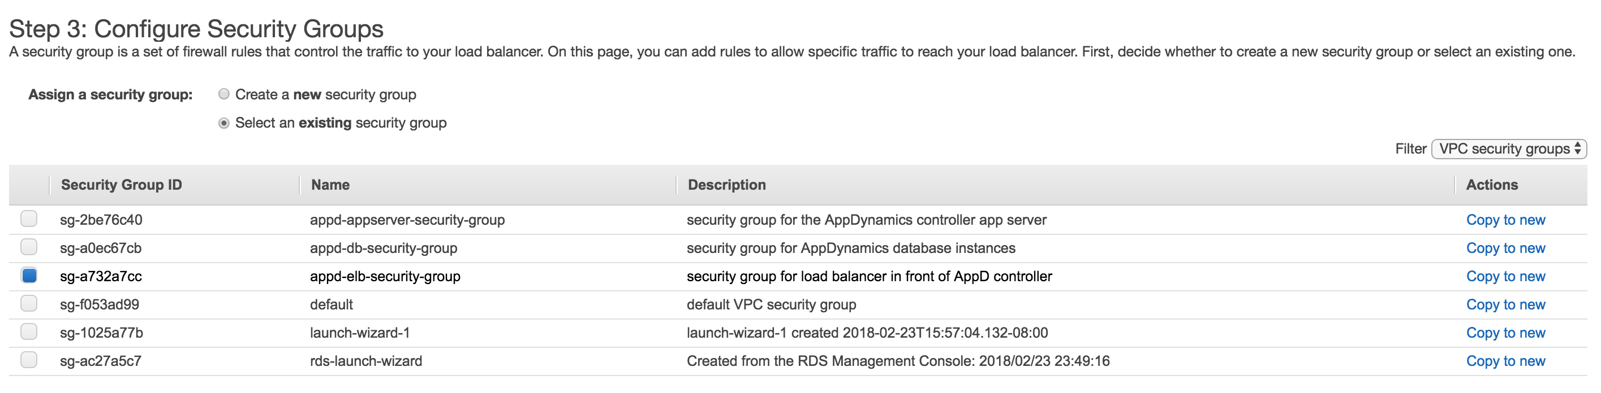Screen dimensions: 1601x393
Task: Click 'Copy to new' for appd-appserver-security-group
Action: [x=1505, y=220]
